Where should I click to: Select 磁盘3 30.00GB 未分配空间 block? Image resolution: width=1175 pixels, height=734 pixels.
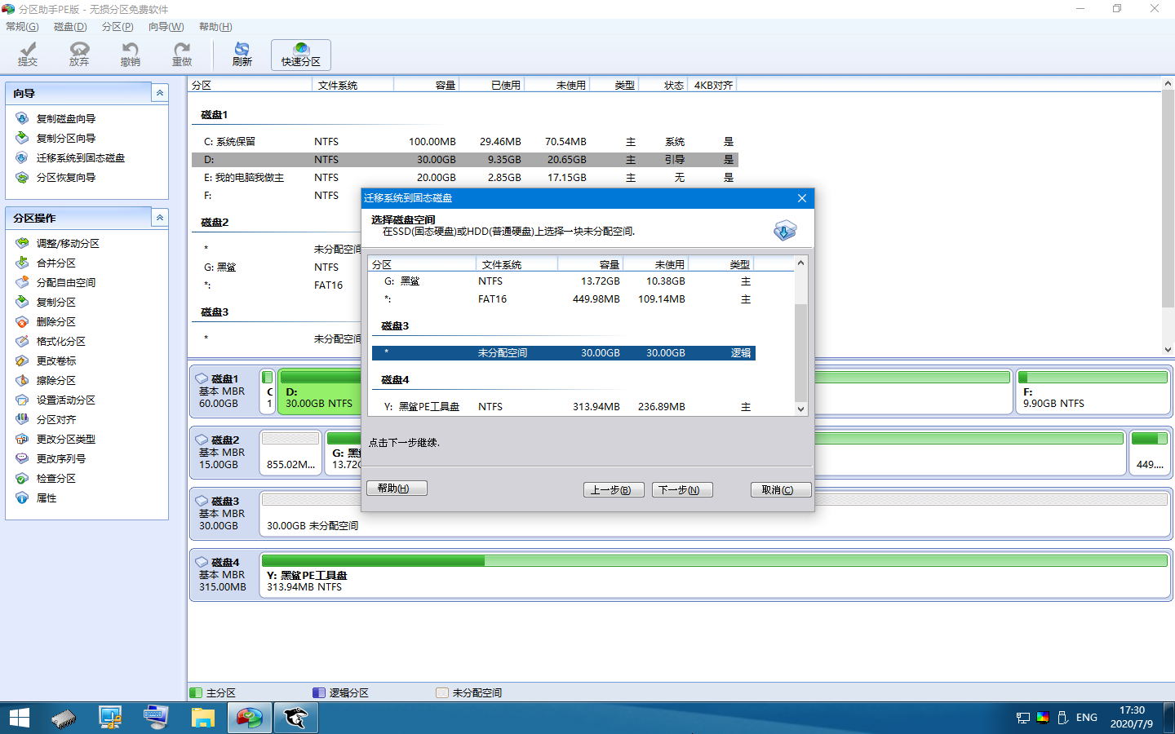715,514
